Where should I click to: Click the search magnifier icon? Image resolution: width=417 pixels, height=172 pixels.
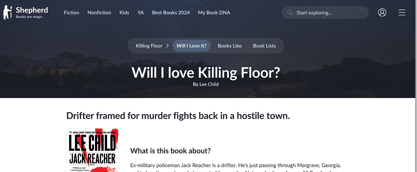(x=290, y=13)
